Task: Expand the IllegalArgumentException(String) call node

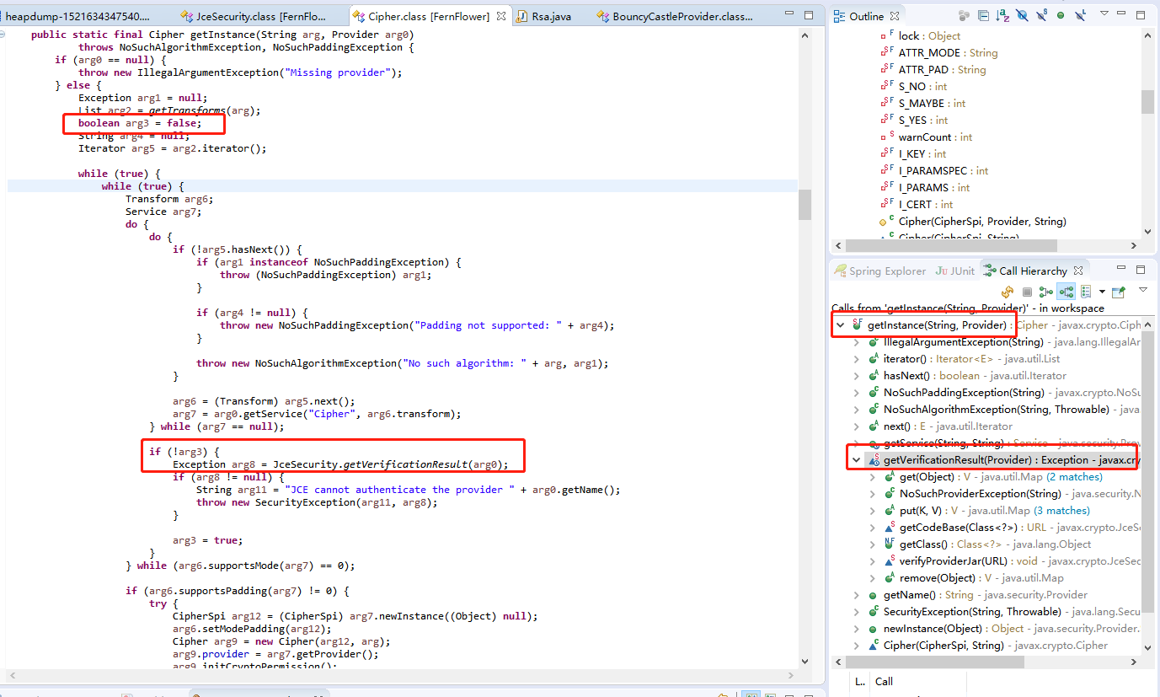Action: click(x=858, y=342)
